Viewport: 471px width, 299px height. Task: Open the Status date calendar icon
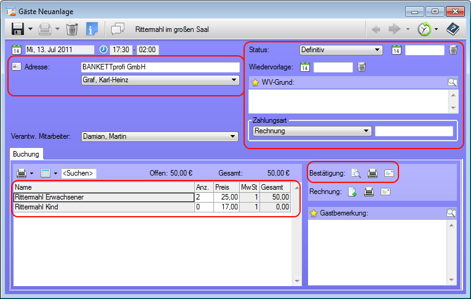point(397,50)
